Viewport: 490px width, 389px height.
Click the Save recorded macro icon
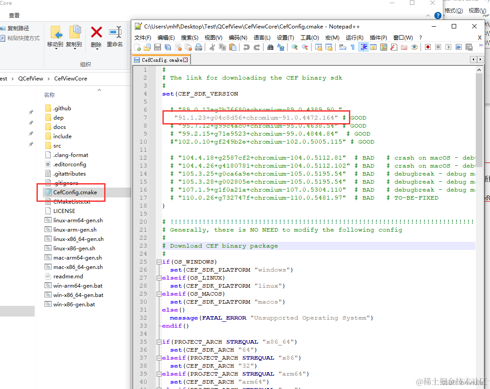[x=469, y=47]
